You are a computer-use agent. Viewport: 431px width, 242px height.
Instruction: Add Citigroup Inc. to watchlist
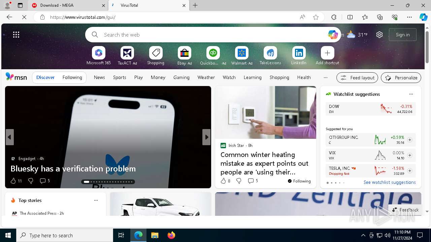click(410, 140)
